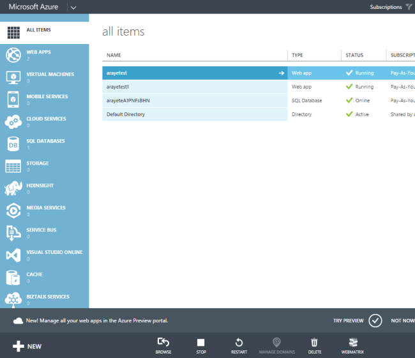Click NOT NOW in the notification bar

(403, 321)
